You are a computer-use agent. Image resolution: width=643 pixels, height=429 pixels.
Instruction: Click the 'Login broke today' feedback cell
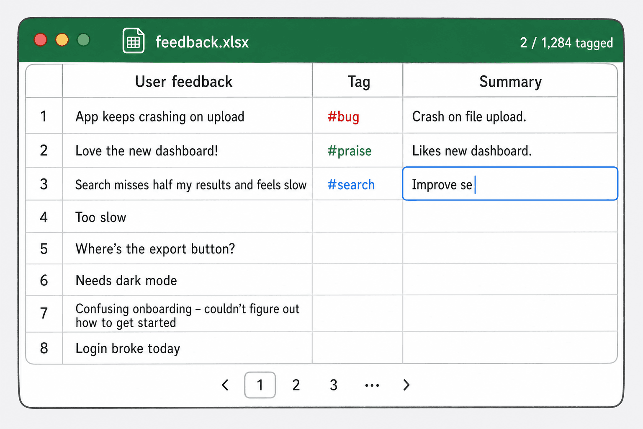coord(187,348)
